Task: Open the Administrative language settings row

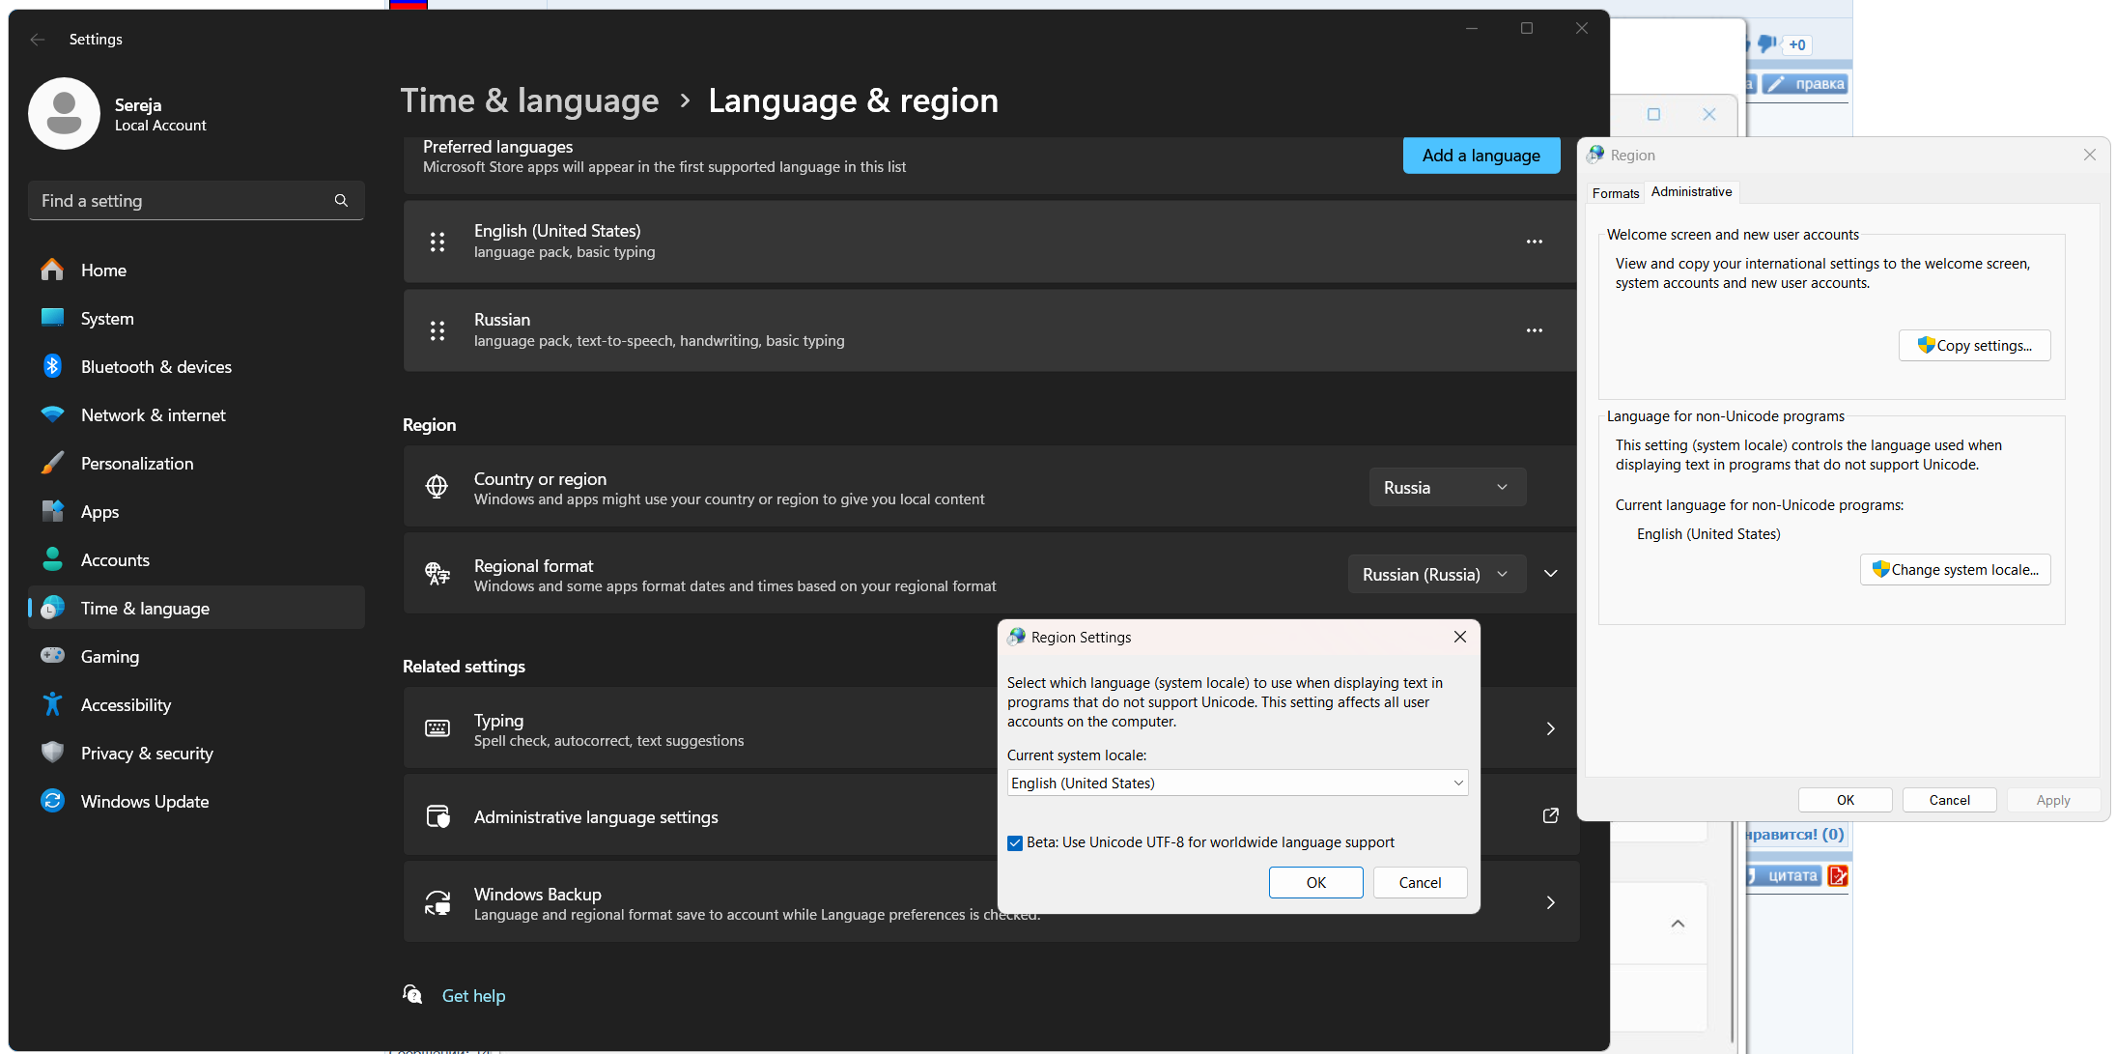Action: pos(992,816)
